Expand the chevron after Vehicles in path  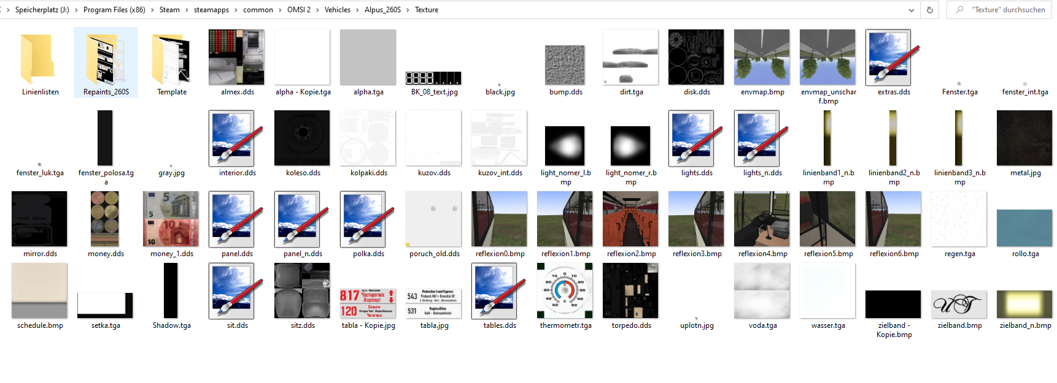point(358,10)
